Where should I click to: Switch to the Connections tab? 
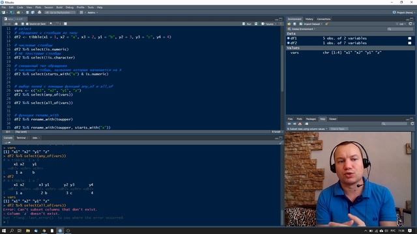pyautogui.click(x=324, y=19)
